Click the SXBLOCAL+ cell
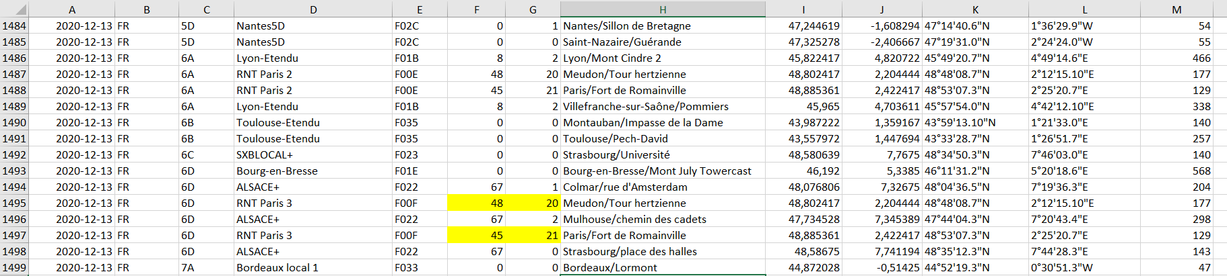Image resolution: width=1227 pixels, height=276 pixels. 313,154
